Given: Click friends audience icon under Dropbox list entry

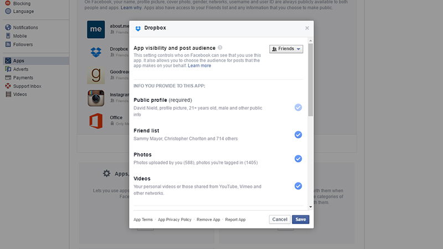Looking at the screenshot, I should click(x=112, y=55).
